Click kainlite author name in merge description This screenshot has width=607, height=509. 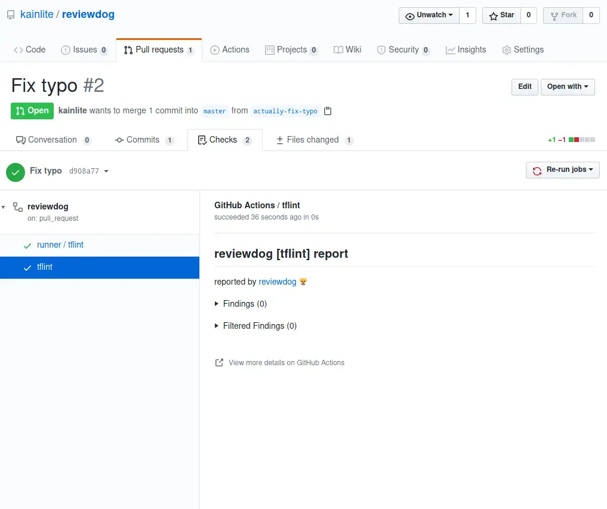73,111
